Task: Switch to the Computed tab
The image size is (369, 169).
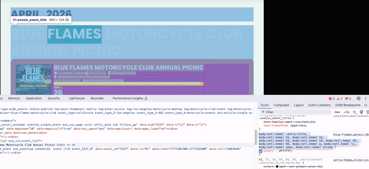Action: pos(281,105)
